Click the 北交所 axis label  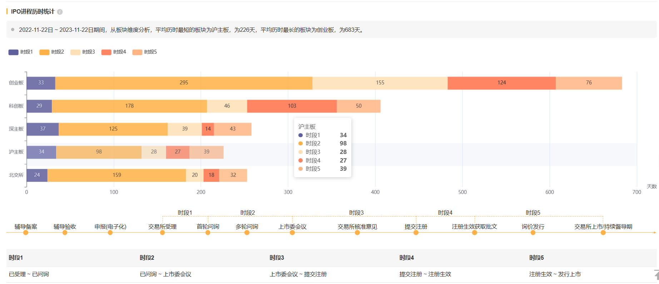(x=16, y=175)
